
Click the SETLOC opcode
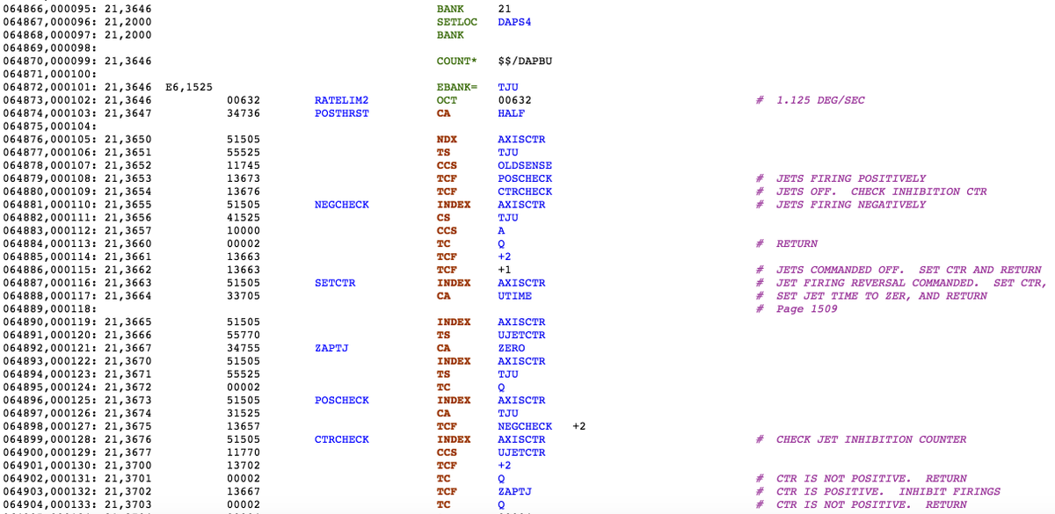pos(457,22)
